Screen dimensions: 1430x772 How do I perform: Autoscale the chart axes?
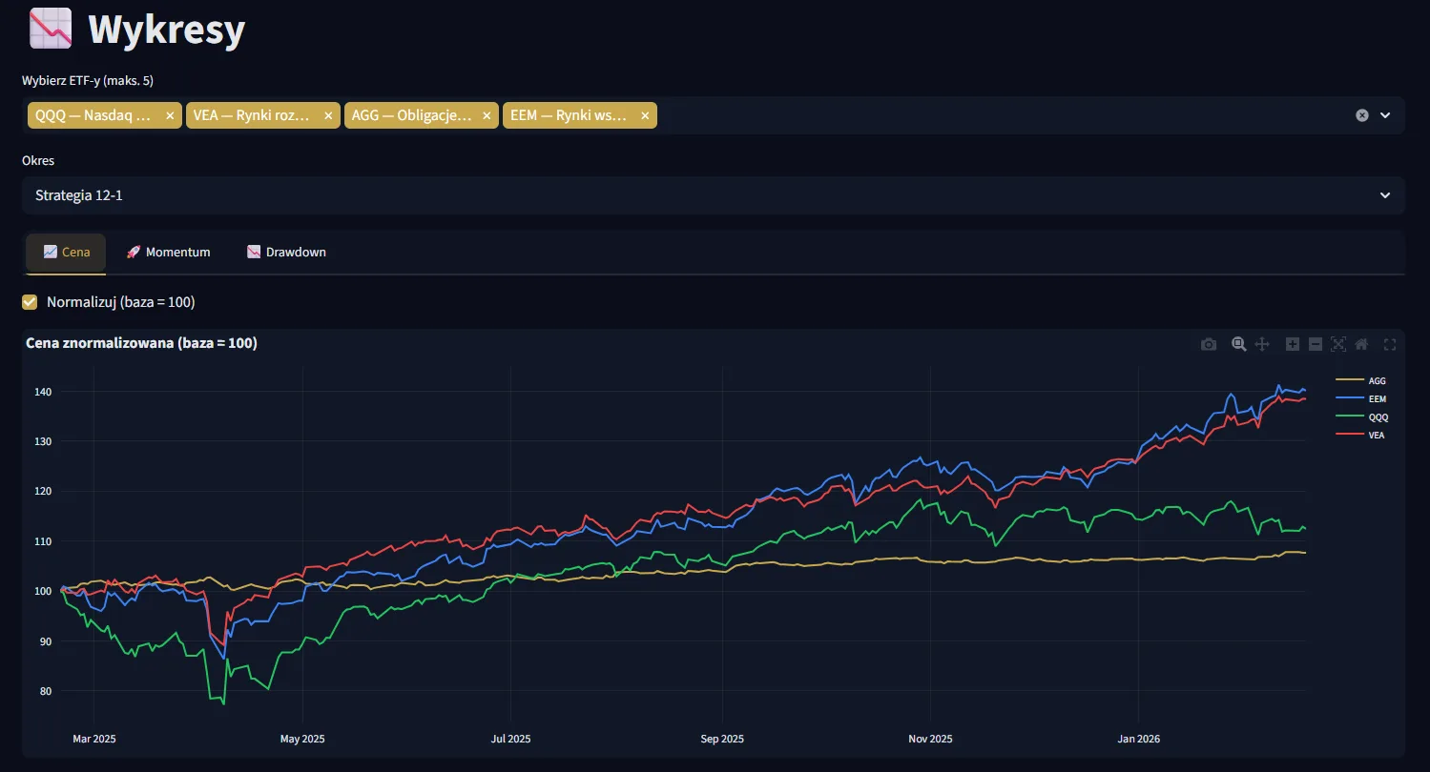coord(1338,344)
